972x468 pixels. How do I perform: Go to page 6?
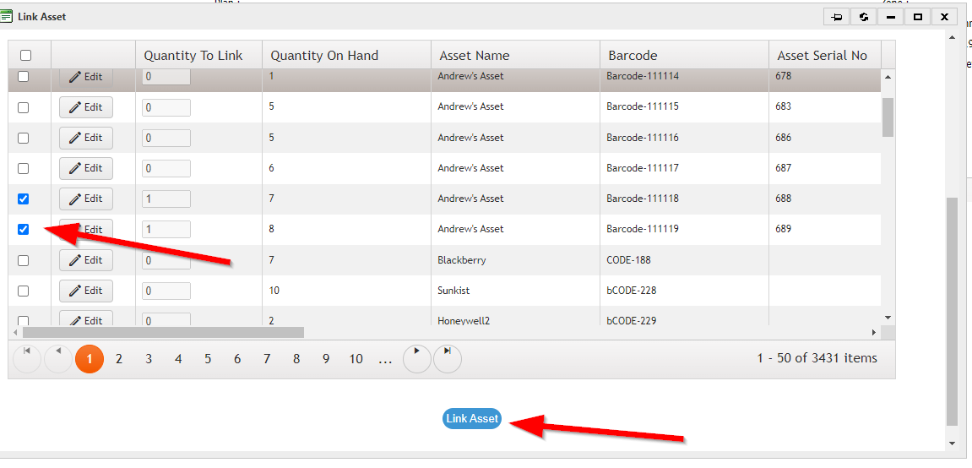[237, 358]
